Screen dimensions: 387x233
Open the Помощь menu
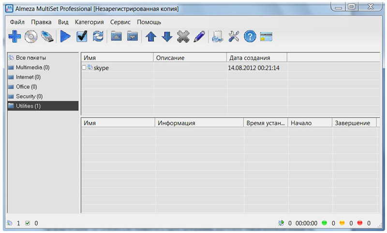(x=149, y=22)
